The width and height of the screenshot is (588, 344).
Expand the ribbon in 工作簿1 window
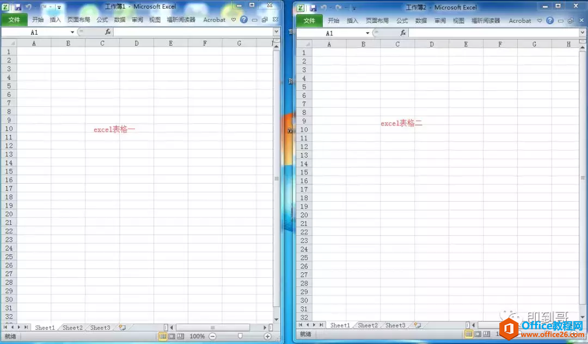(234, 20)
